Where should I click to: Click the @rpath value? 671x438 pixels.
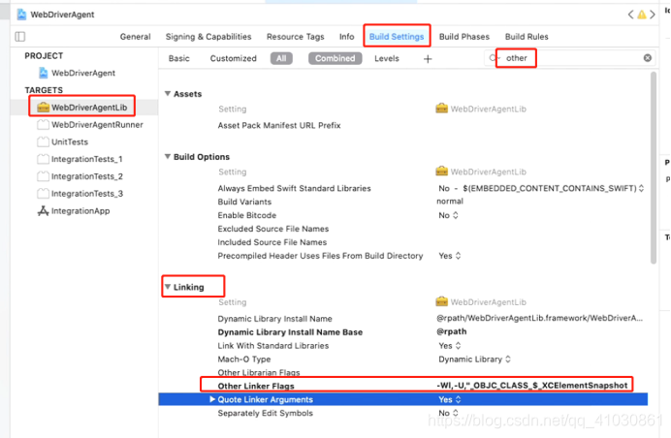(452, 331)
